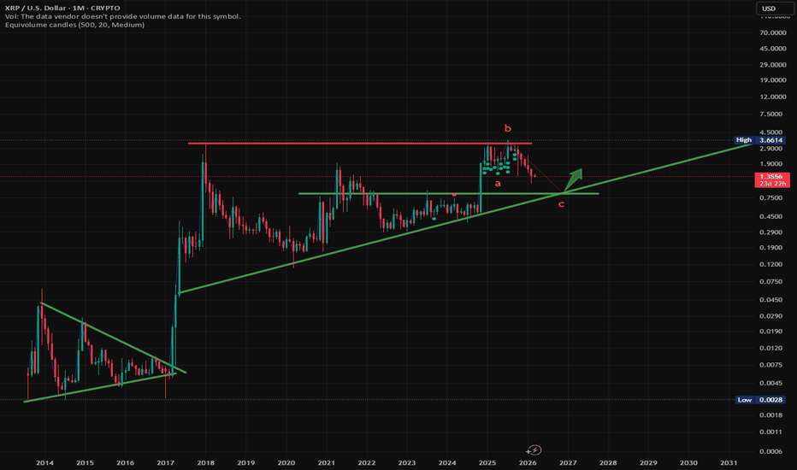Screen dimensions: 797x470
Task: Click the 2022 label on time axis
Action: pyautogui.click(x=367, y=462)
